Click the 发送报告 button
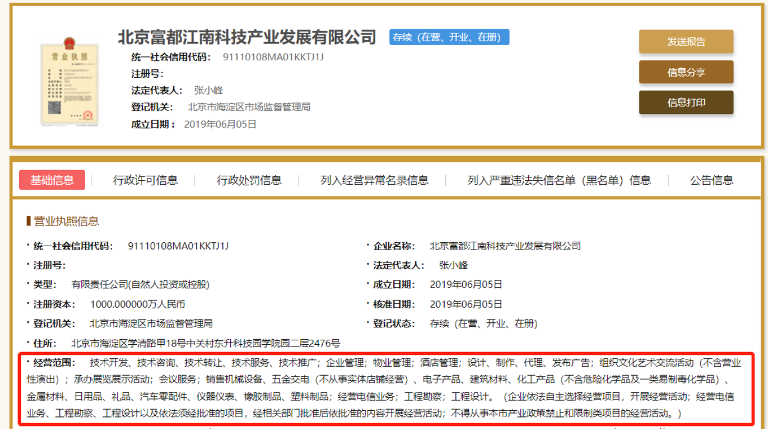Image resolution: width=768 pixels, height=431 pixels. [686, 42]
